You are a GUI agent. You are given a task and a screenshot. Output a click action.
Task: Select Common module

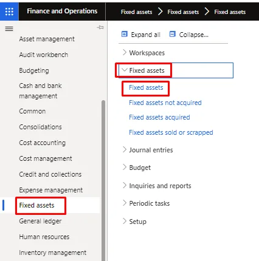tap(32, 111)
